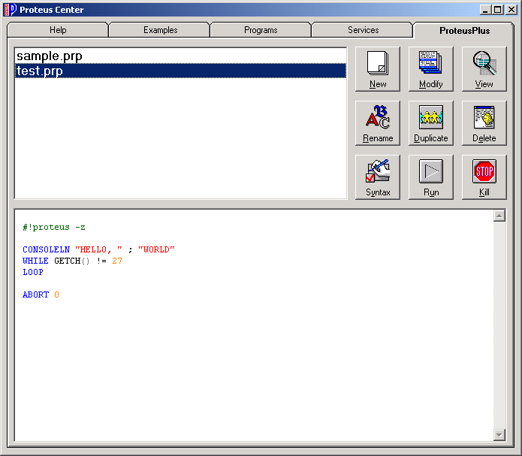Click the Rename ABC icon button
522x456 pixels.
click(378, 123)
